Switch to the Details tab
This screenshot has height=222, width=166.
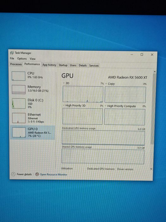(x=83, y=65)
